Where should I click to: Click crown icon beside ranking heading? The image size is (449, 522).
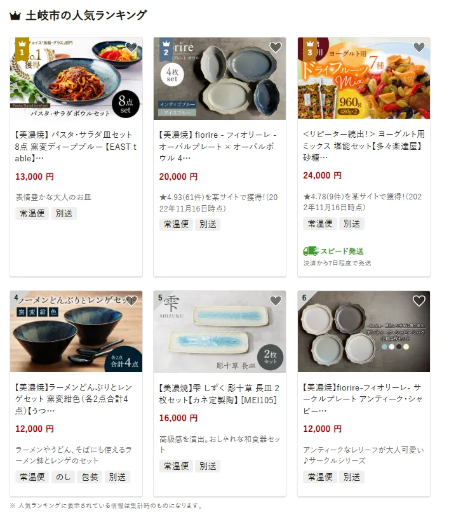(15, 16)
